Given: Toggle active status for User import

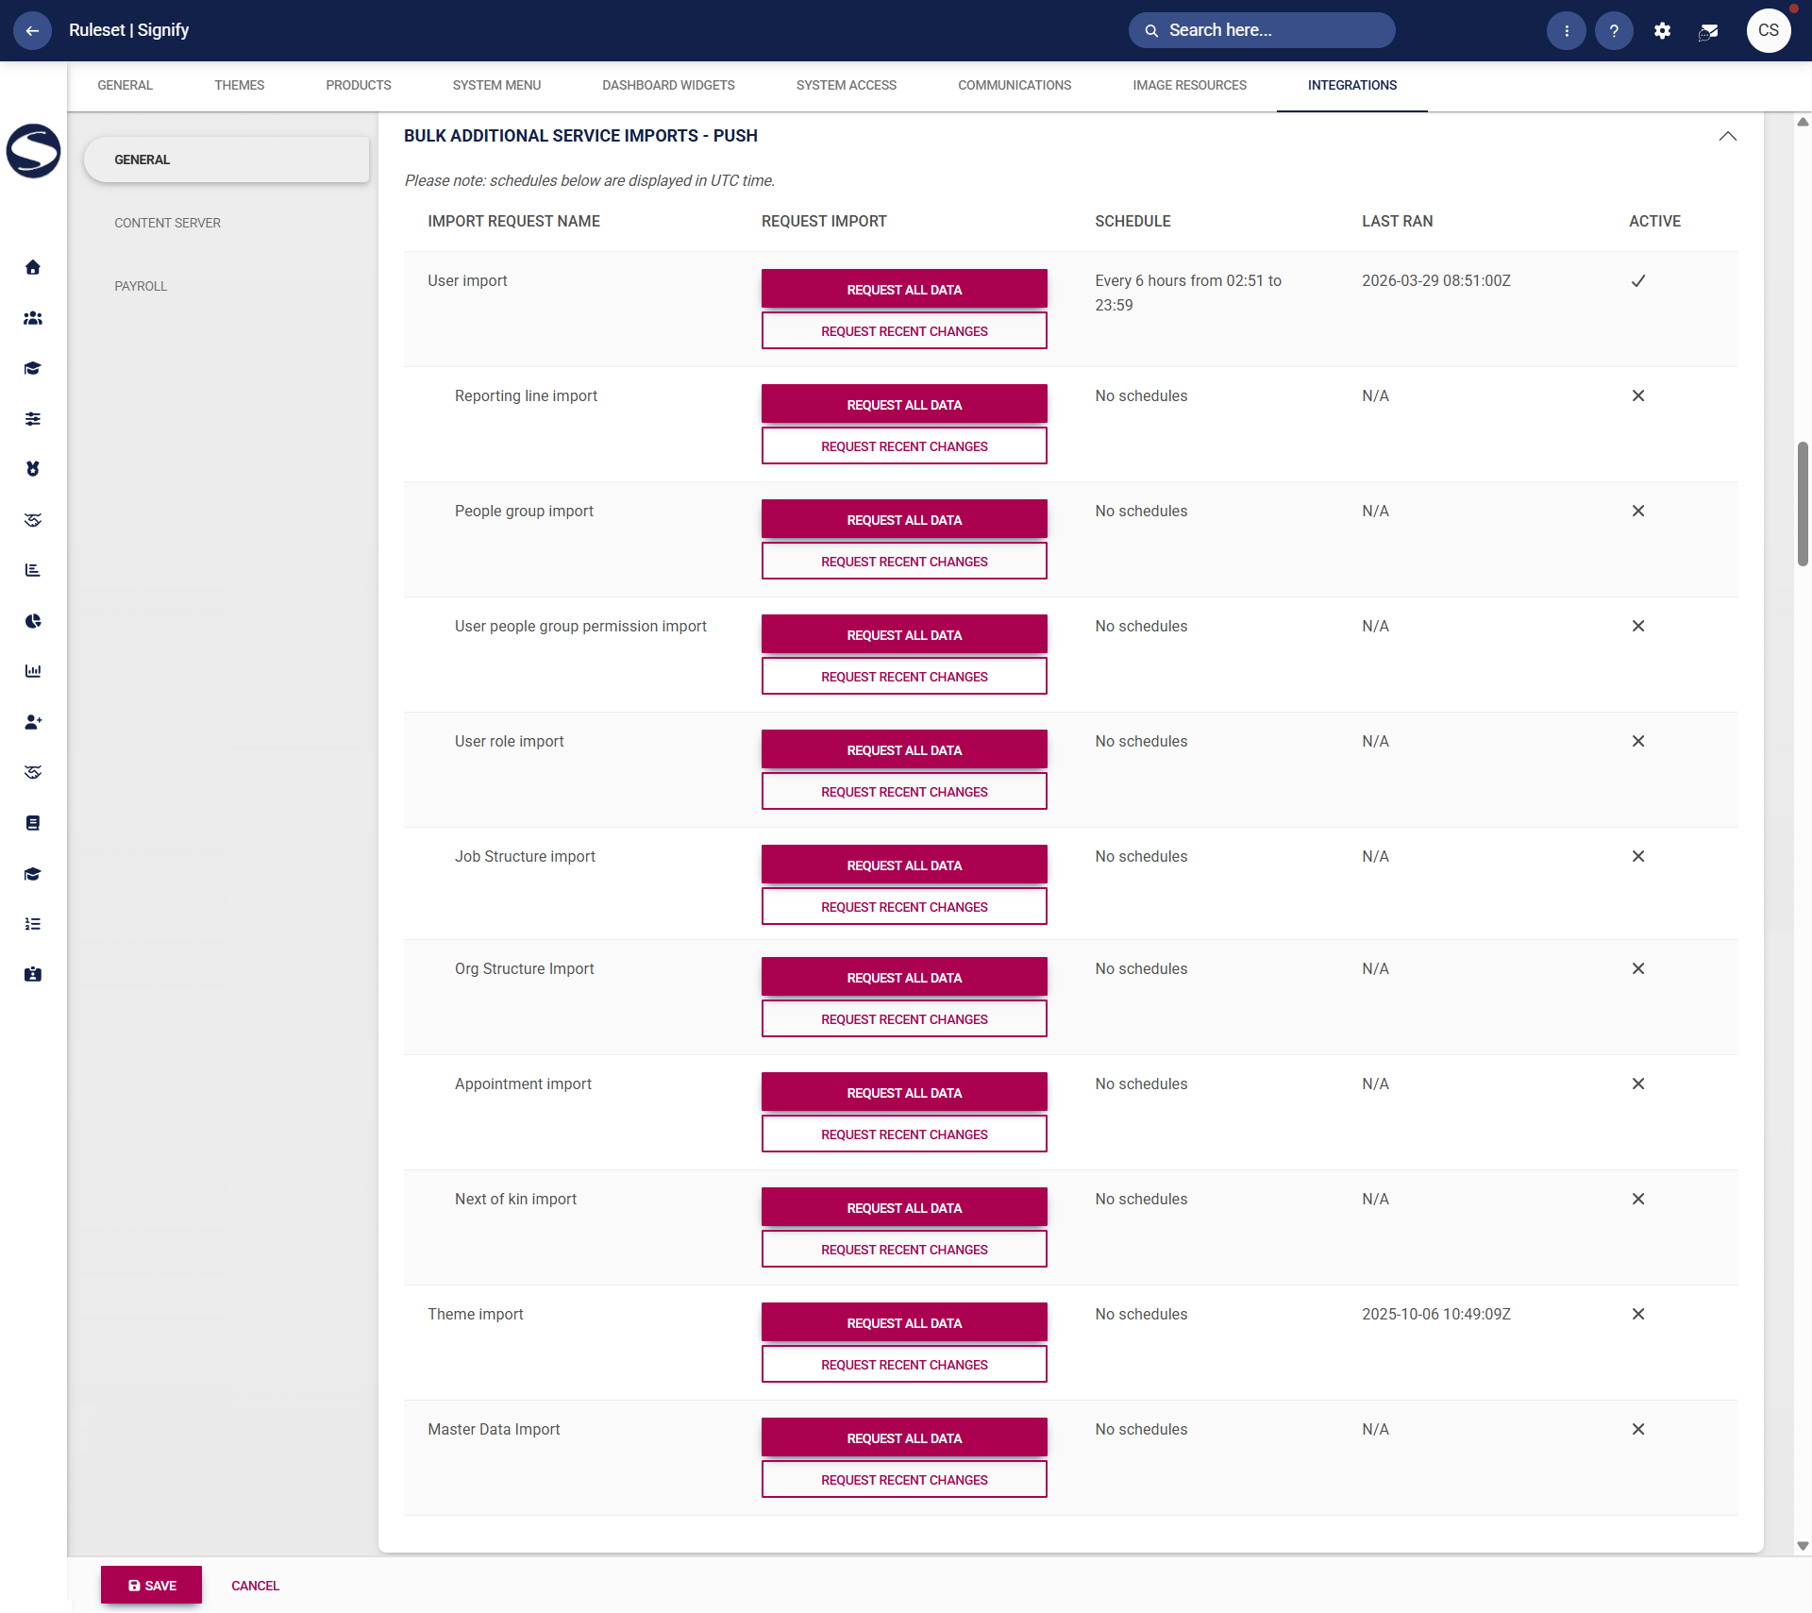Looking at the screenshot, I should (1638, 281).
